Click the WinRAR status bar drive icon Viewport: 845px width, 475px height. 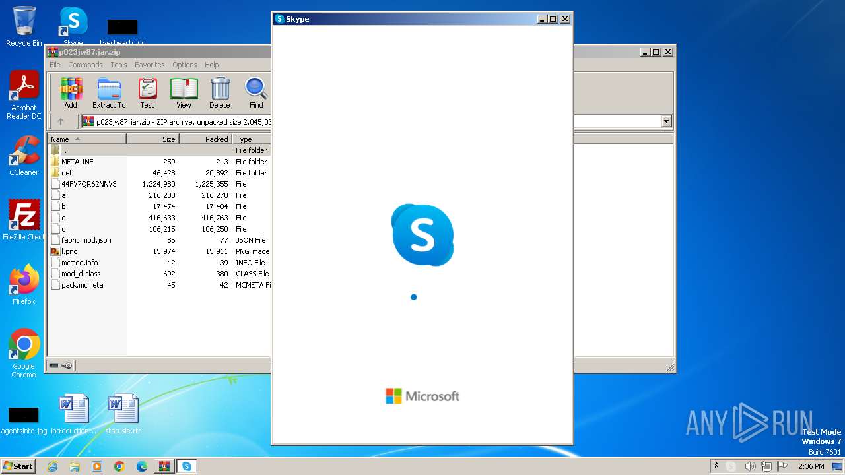tap(55, 365)
